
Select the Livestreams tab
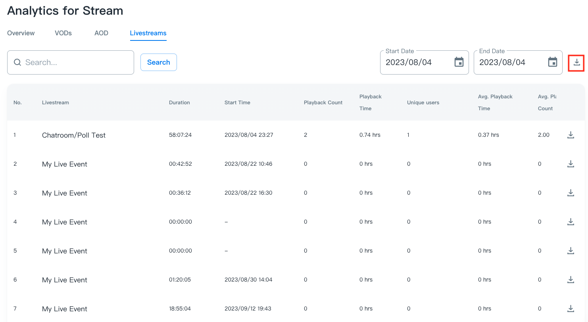coord(148,33)
